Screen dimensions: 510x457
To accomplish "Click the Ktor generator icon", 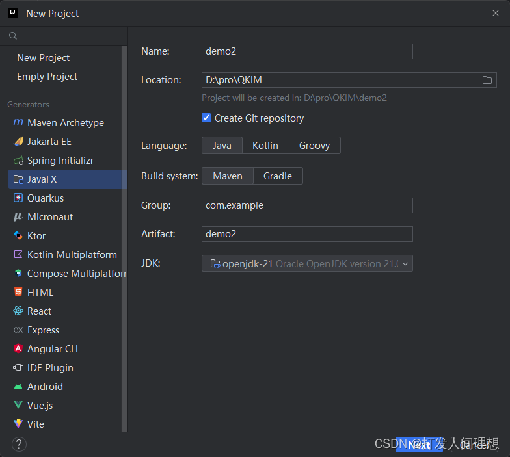I will (x=18, y=235).
